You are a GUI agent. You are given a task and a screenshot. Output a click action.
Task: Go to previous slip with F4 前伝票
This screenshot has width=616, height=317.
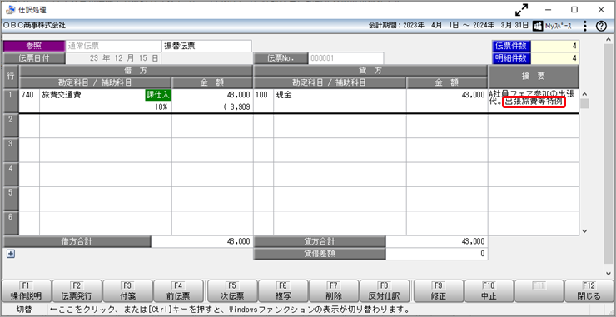178,291
